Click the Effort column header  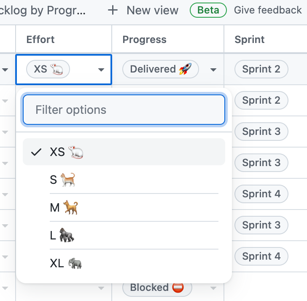(x=40, y=40)
